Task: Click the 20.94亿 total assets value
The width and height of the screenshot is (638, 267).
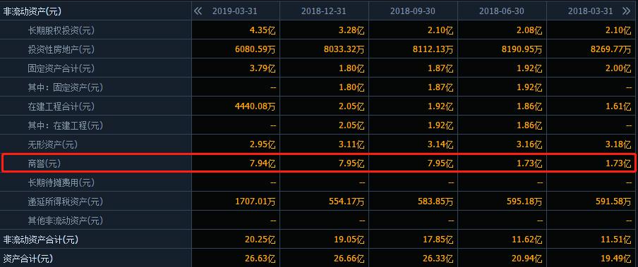Action: point(526,259)
